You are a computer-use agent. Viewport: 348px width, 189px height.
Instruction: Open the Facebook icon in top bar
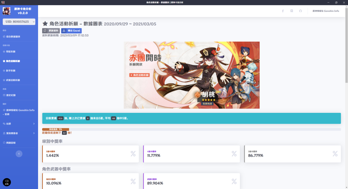(283, 11)
